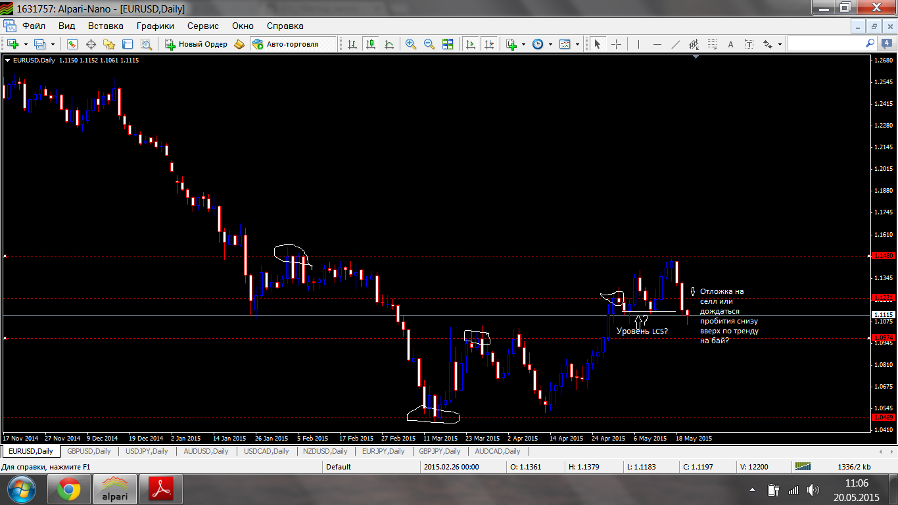898x505 pixels.
Task: Click the Default profile in status bar
Action: [x=339, y=467]
